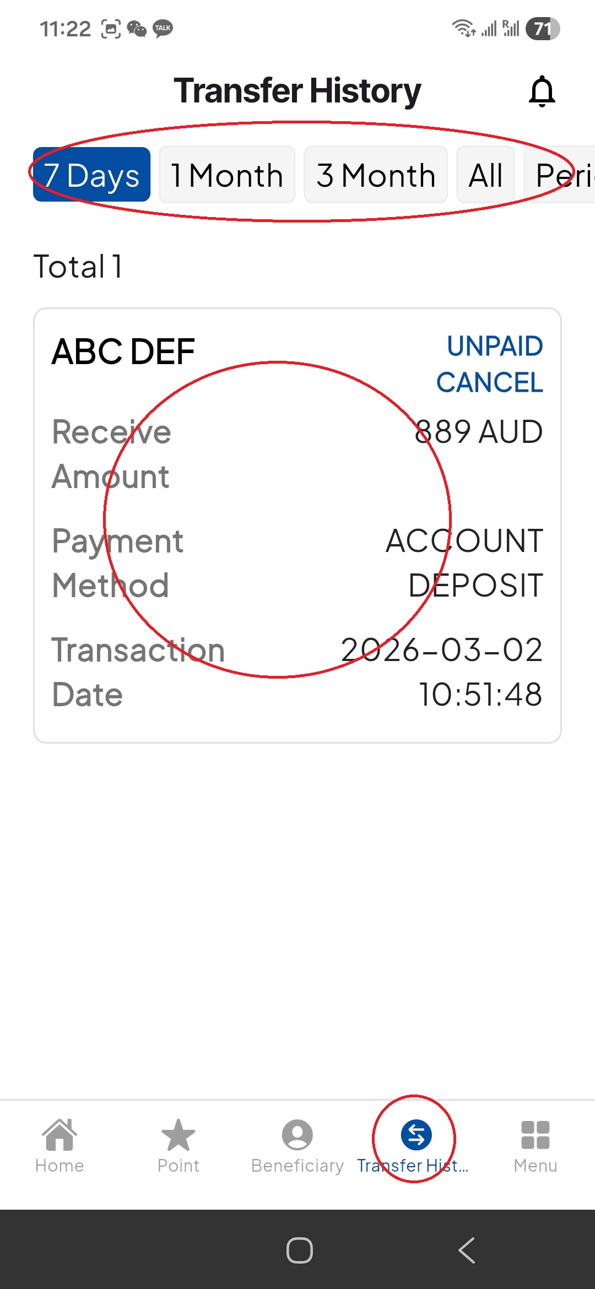Tap the Wi-Fi status icon
The height and width of the screenshot is (1289, 595).
(463, 28)
